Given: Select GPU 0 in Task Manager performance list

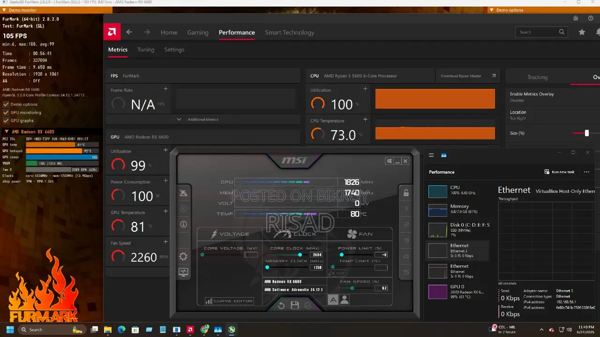Looking at the screenshot, I should click(459, 291).
